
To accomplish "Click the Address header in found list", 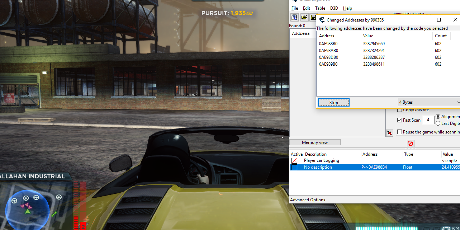I will point(301,33).
